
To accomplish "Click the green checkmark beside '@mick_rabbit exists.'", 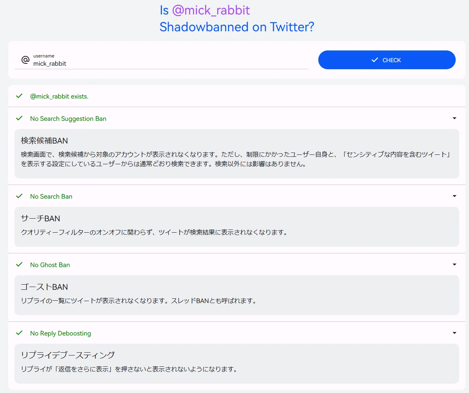I will point(19,96).
